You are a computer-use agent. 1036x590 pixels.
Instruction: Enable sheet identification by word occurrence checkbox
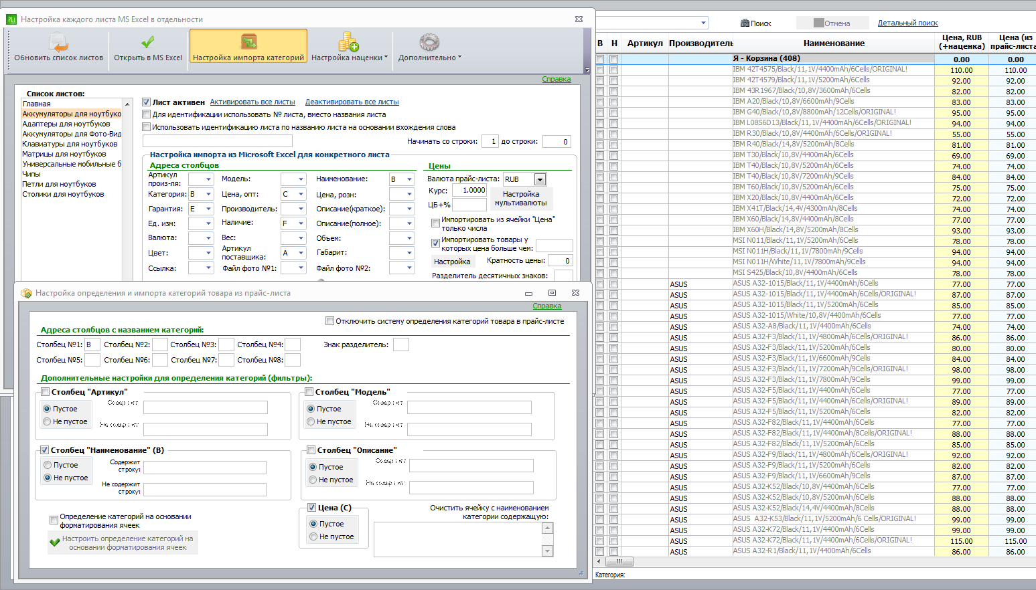coord(147,127)
